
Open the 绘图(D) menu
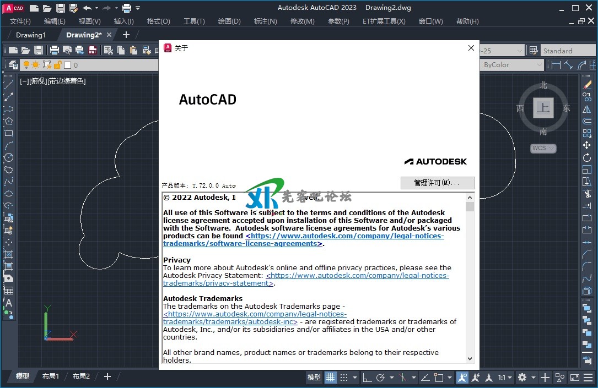pos(229,21)
